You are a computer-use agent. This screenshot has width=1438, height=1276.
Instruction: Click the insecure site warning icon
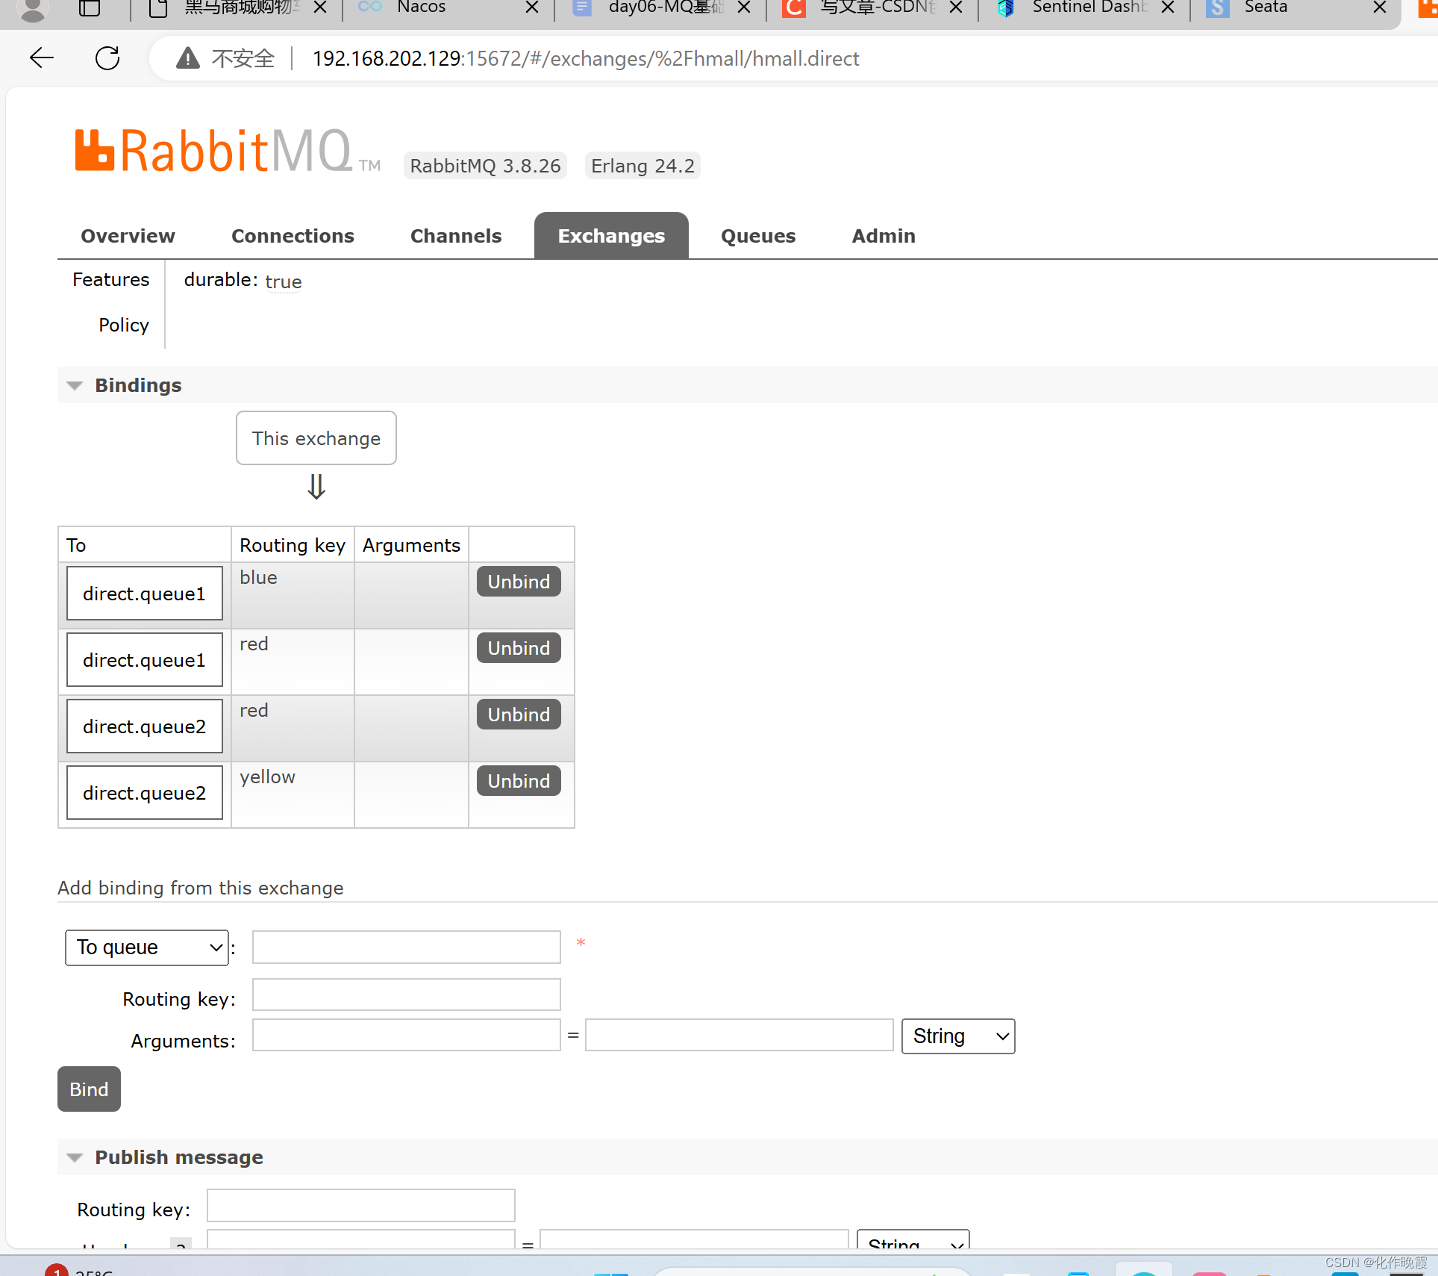coord(188,58)
